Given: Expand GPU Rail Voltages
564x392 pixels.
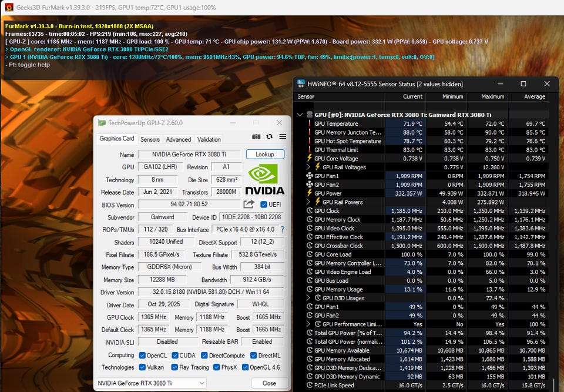Looking at the screenshot, I should [308, 167].
